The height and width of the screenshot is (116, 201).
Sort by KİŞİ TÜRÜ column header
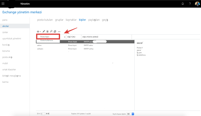(x=71, y=37)
